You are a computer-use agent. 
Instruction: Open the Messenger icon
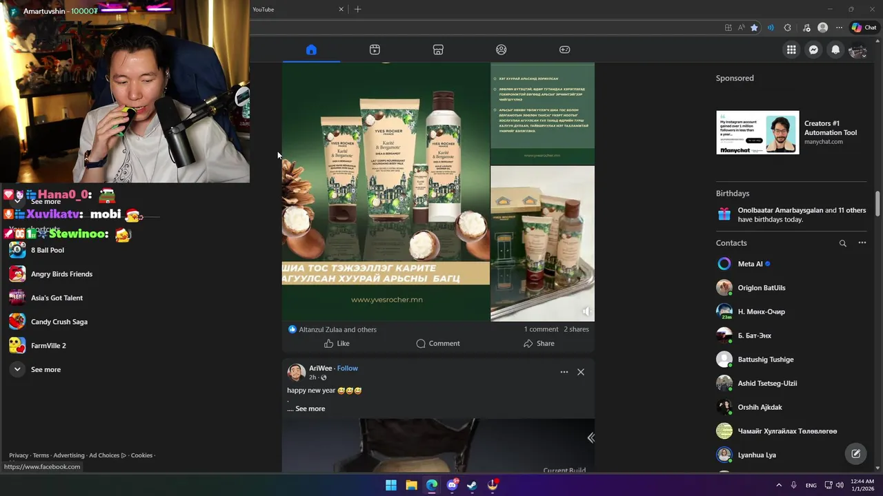[814, 50]
